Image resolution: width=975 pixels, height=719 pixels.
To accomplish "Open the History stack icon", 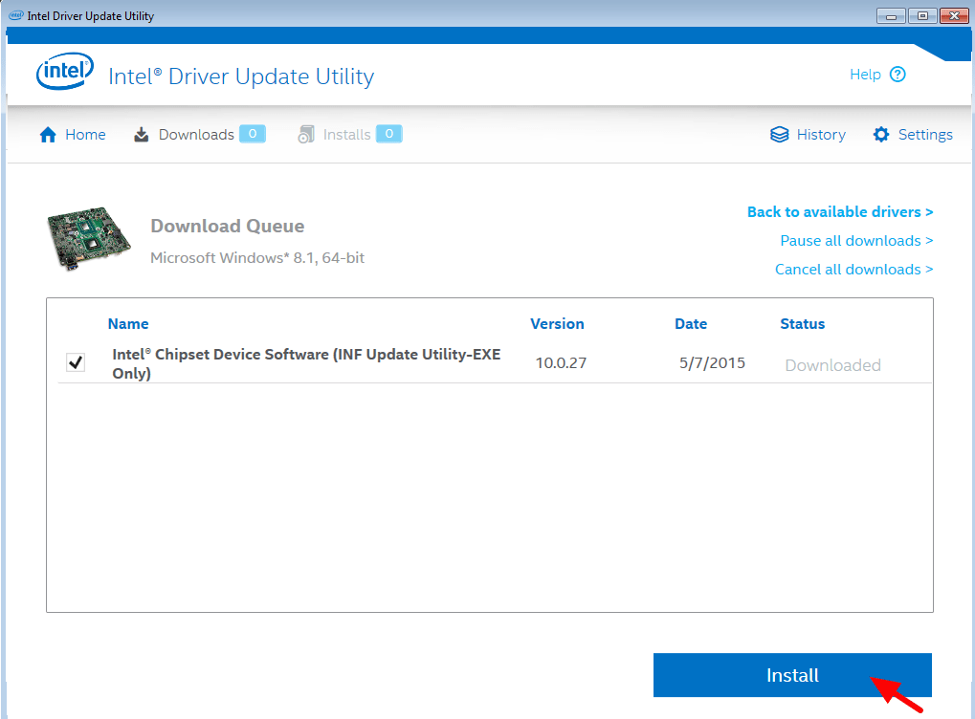I will point(779,135).
